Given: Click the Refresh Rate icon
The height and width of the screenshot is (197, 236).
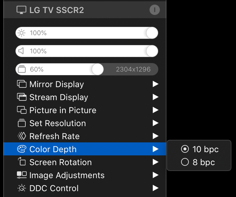Looking at the screenshot, I should (21, 136).
